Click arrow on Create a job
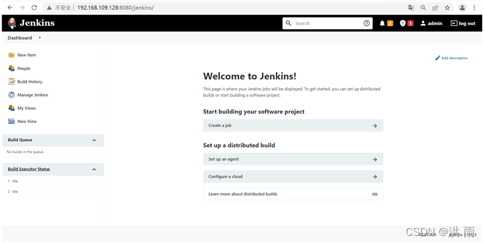 374,126
